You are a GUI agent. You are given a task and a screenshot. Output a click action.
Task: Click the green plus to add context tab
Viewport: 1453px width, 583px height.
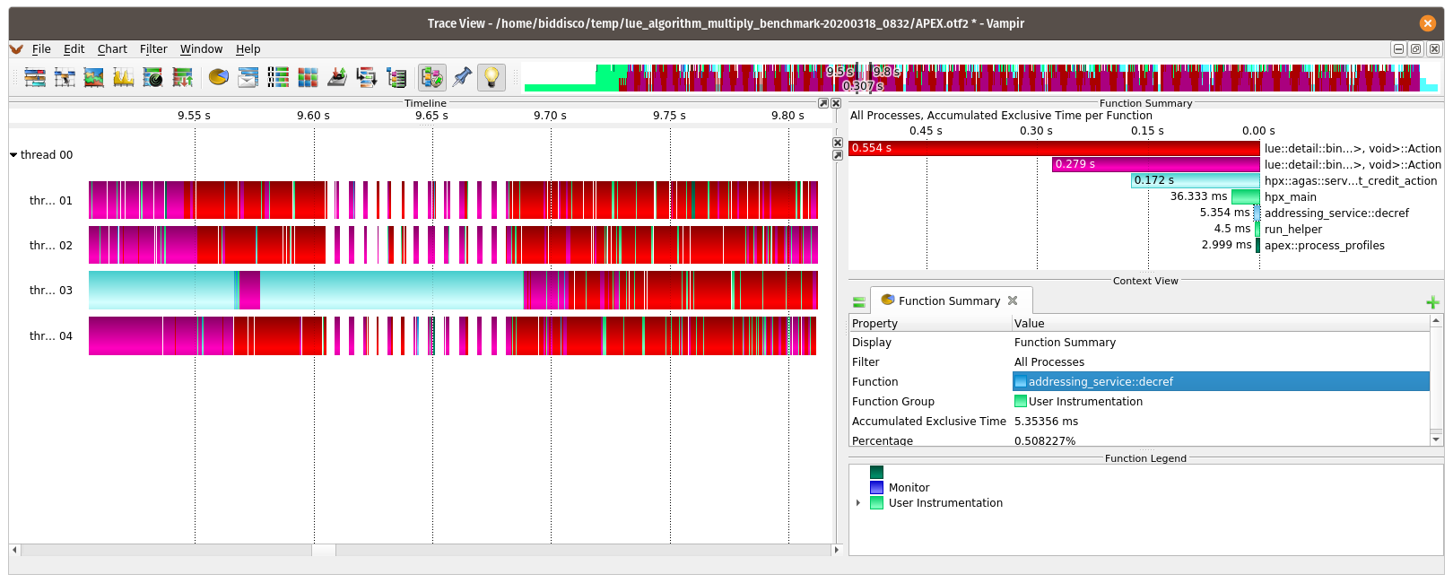coord(1432,302)
